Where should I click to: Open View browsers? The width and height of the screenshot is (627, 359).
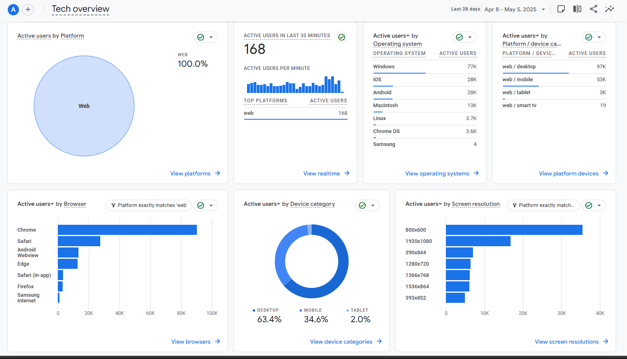click(191, 341)
